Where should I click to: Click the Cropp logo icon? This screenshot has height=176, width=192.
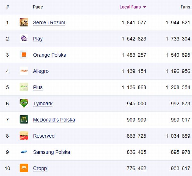click(x=24, y=168)
